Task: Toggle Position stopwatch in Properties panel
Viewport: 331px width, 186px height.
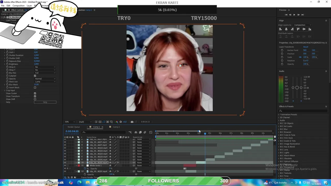Action: 282,54
